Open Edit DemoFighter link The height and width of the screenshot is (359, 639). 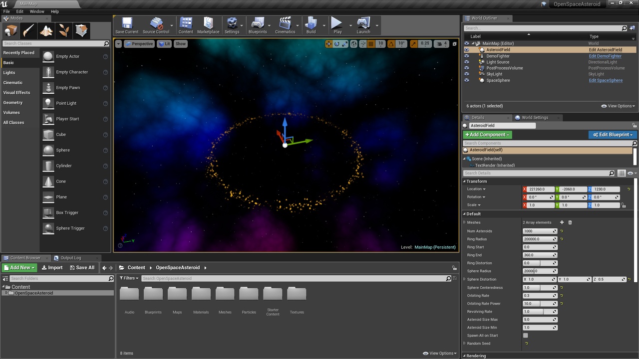[605, 56]
